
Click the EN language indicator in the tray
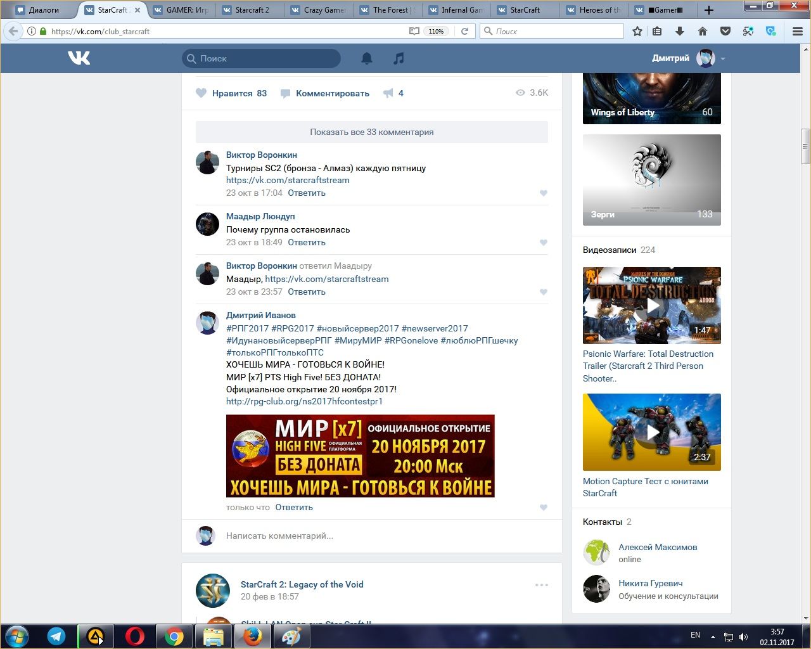[x=695, y=635]
